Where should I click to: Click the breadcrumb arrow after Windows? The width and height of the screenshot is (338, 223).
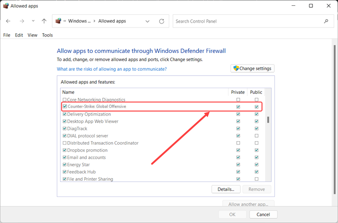94,21
